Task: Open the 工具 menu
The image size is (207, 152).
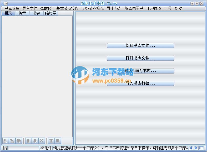Action: point(168,9)
